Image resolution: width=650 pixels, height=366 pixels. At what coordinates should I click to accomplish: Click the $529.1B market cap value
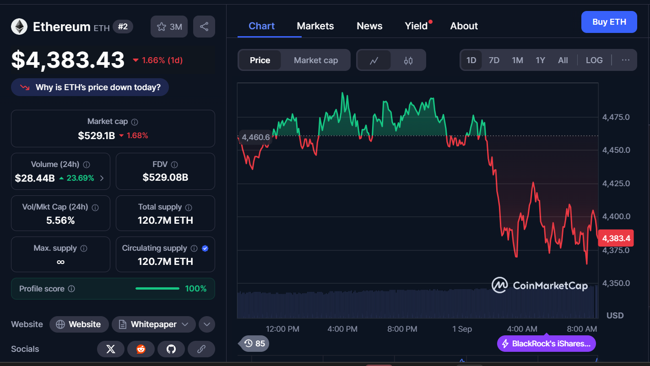[96, 135]
